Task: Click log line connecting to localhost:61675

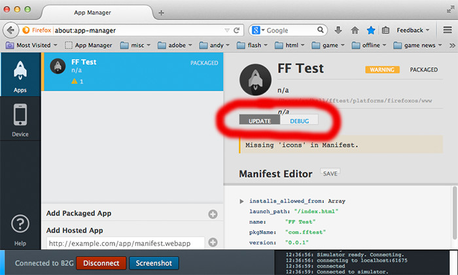Action: point(346,261)
